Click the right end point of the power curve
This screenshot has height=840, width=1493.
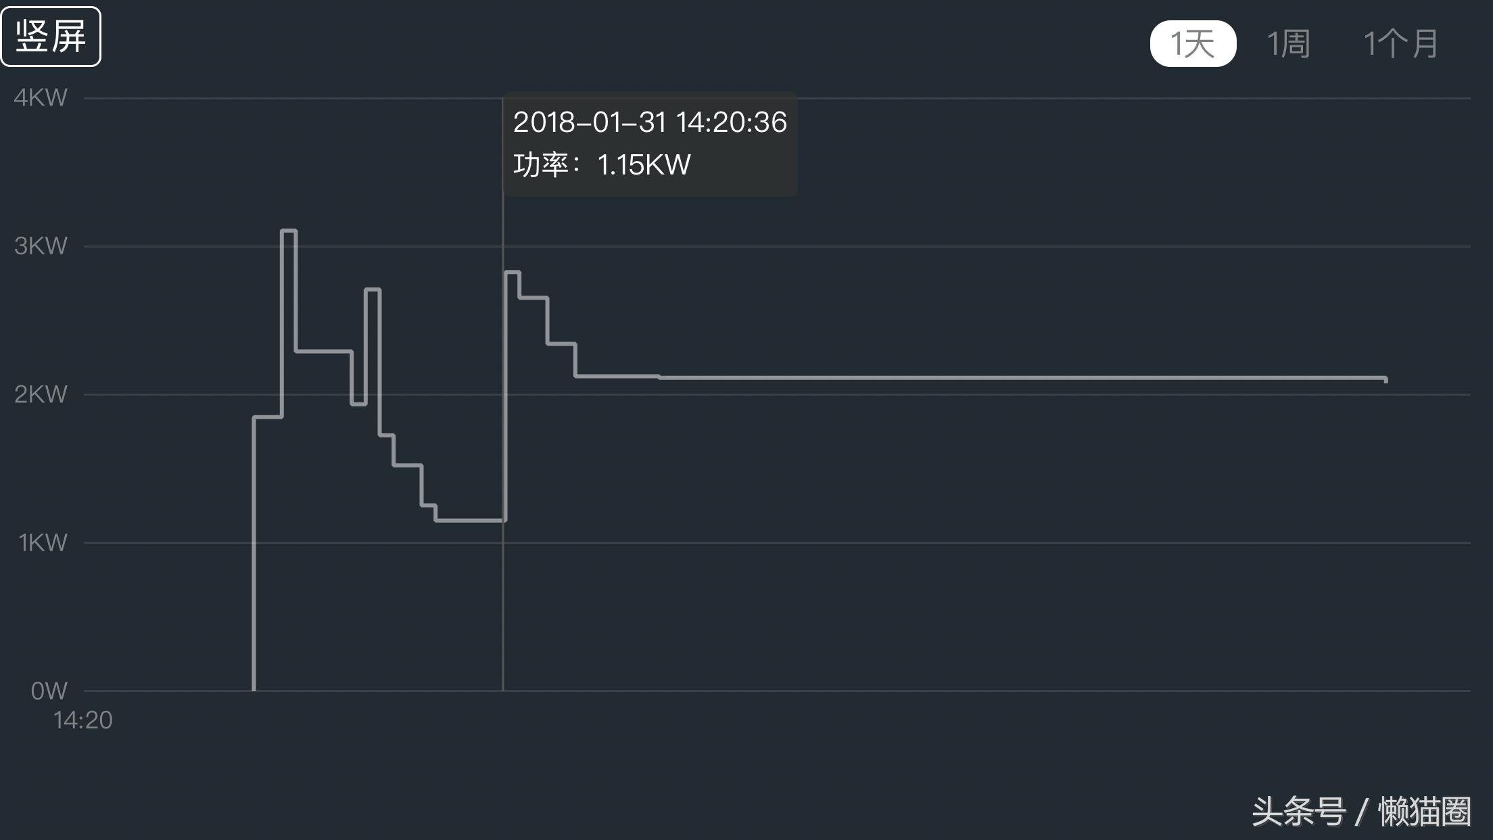click(x=1385, y=379)
